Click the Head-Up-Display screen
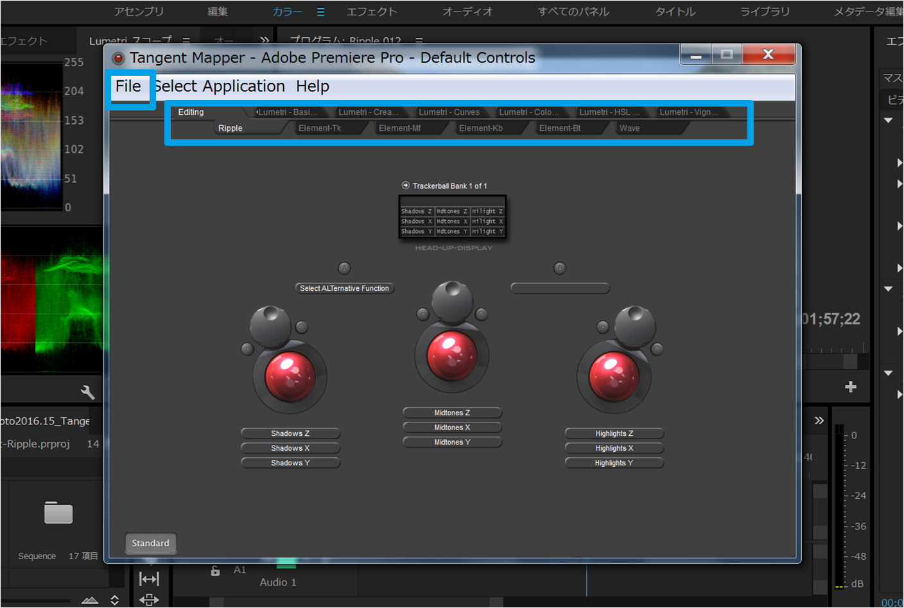This screenshot has width=904, height=608. pyautogui.click(x=453, y=217)
